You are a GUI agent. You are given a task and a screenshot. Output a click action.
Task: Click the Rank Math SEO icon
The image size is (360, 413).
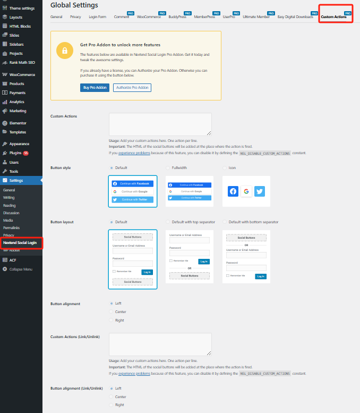(x=5, y=63)
